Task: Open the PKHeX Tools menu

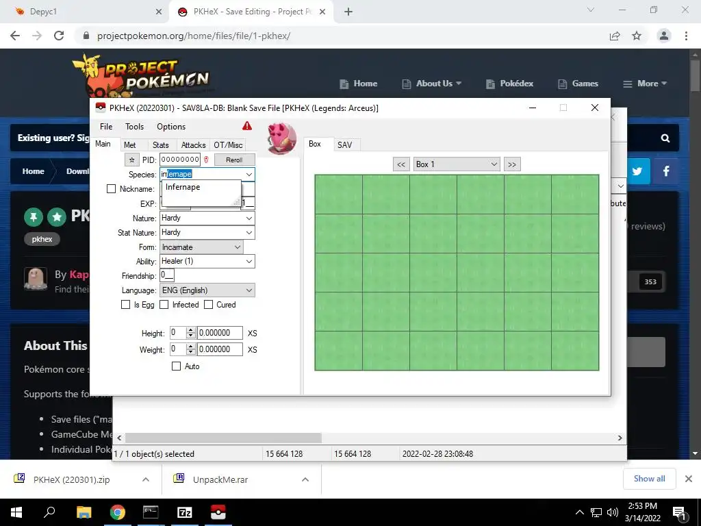Action: 135,127
